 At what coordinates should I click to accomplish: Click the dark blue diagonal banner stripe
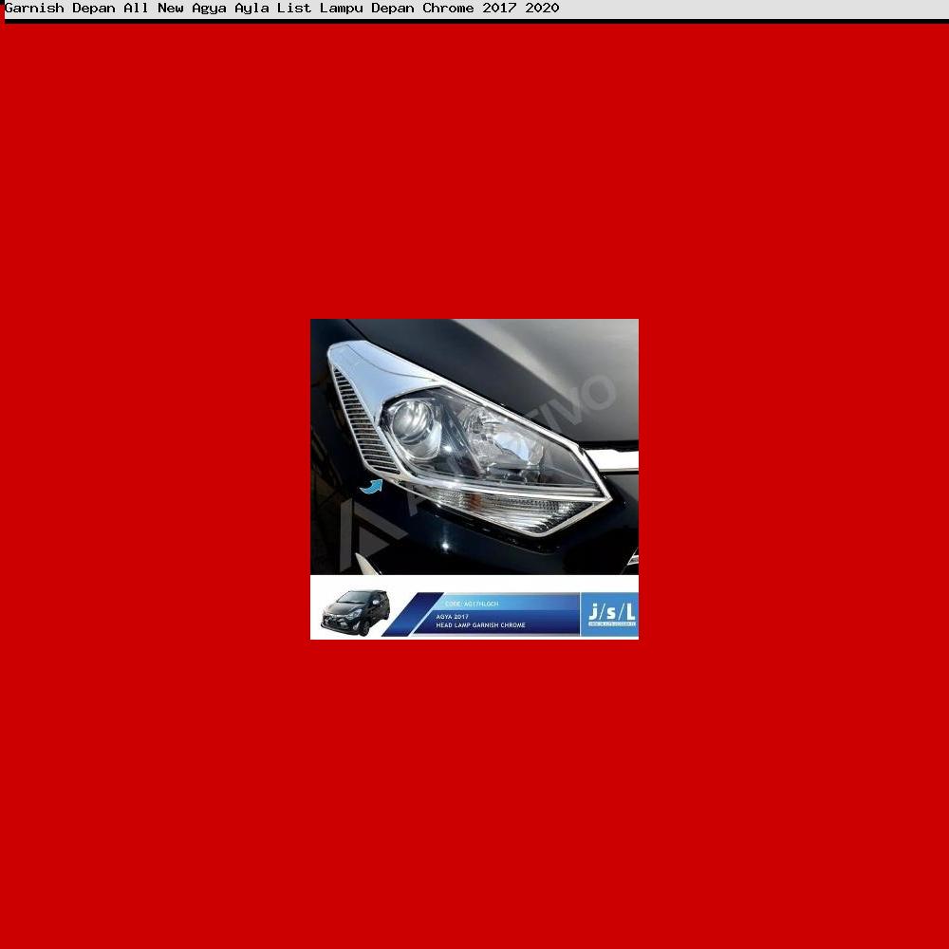pos(410,617)
